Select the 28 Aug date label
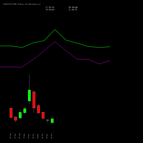Image resolution: width=143 pixels, height=143 pixels. point(19,136)
